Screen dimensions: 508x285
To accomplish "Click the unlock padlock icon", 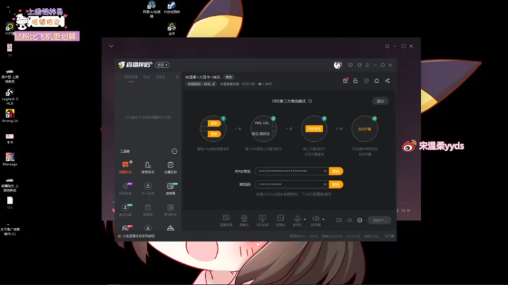I will pyautogui.click(x=356, y=81).
